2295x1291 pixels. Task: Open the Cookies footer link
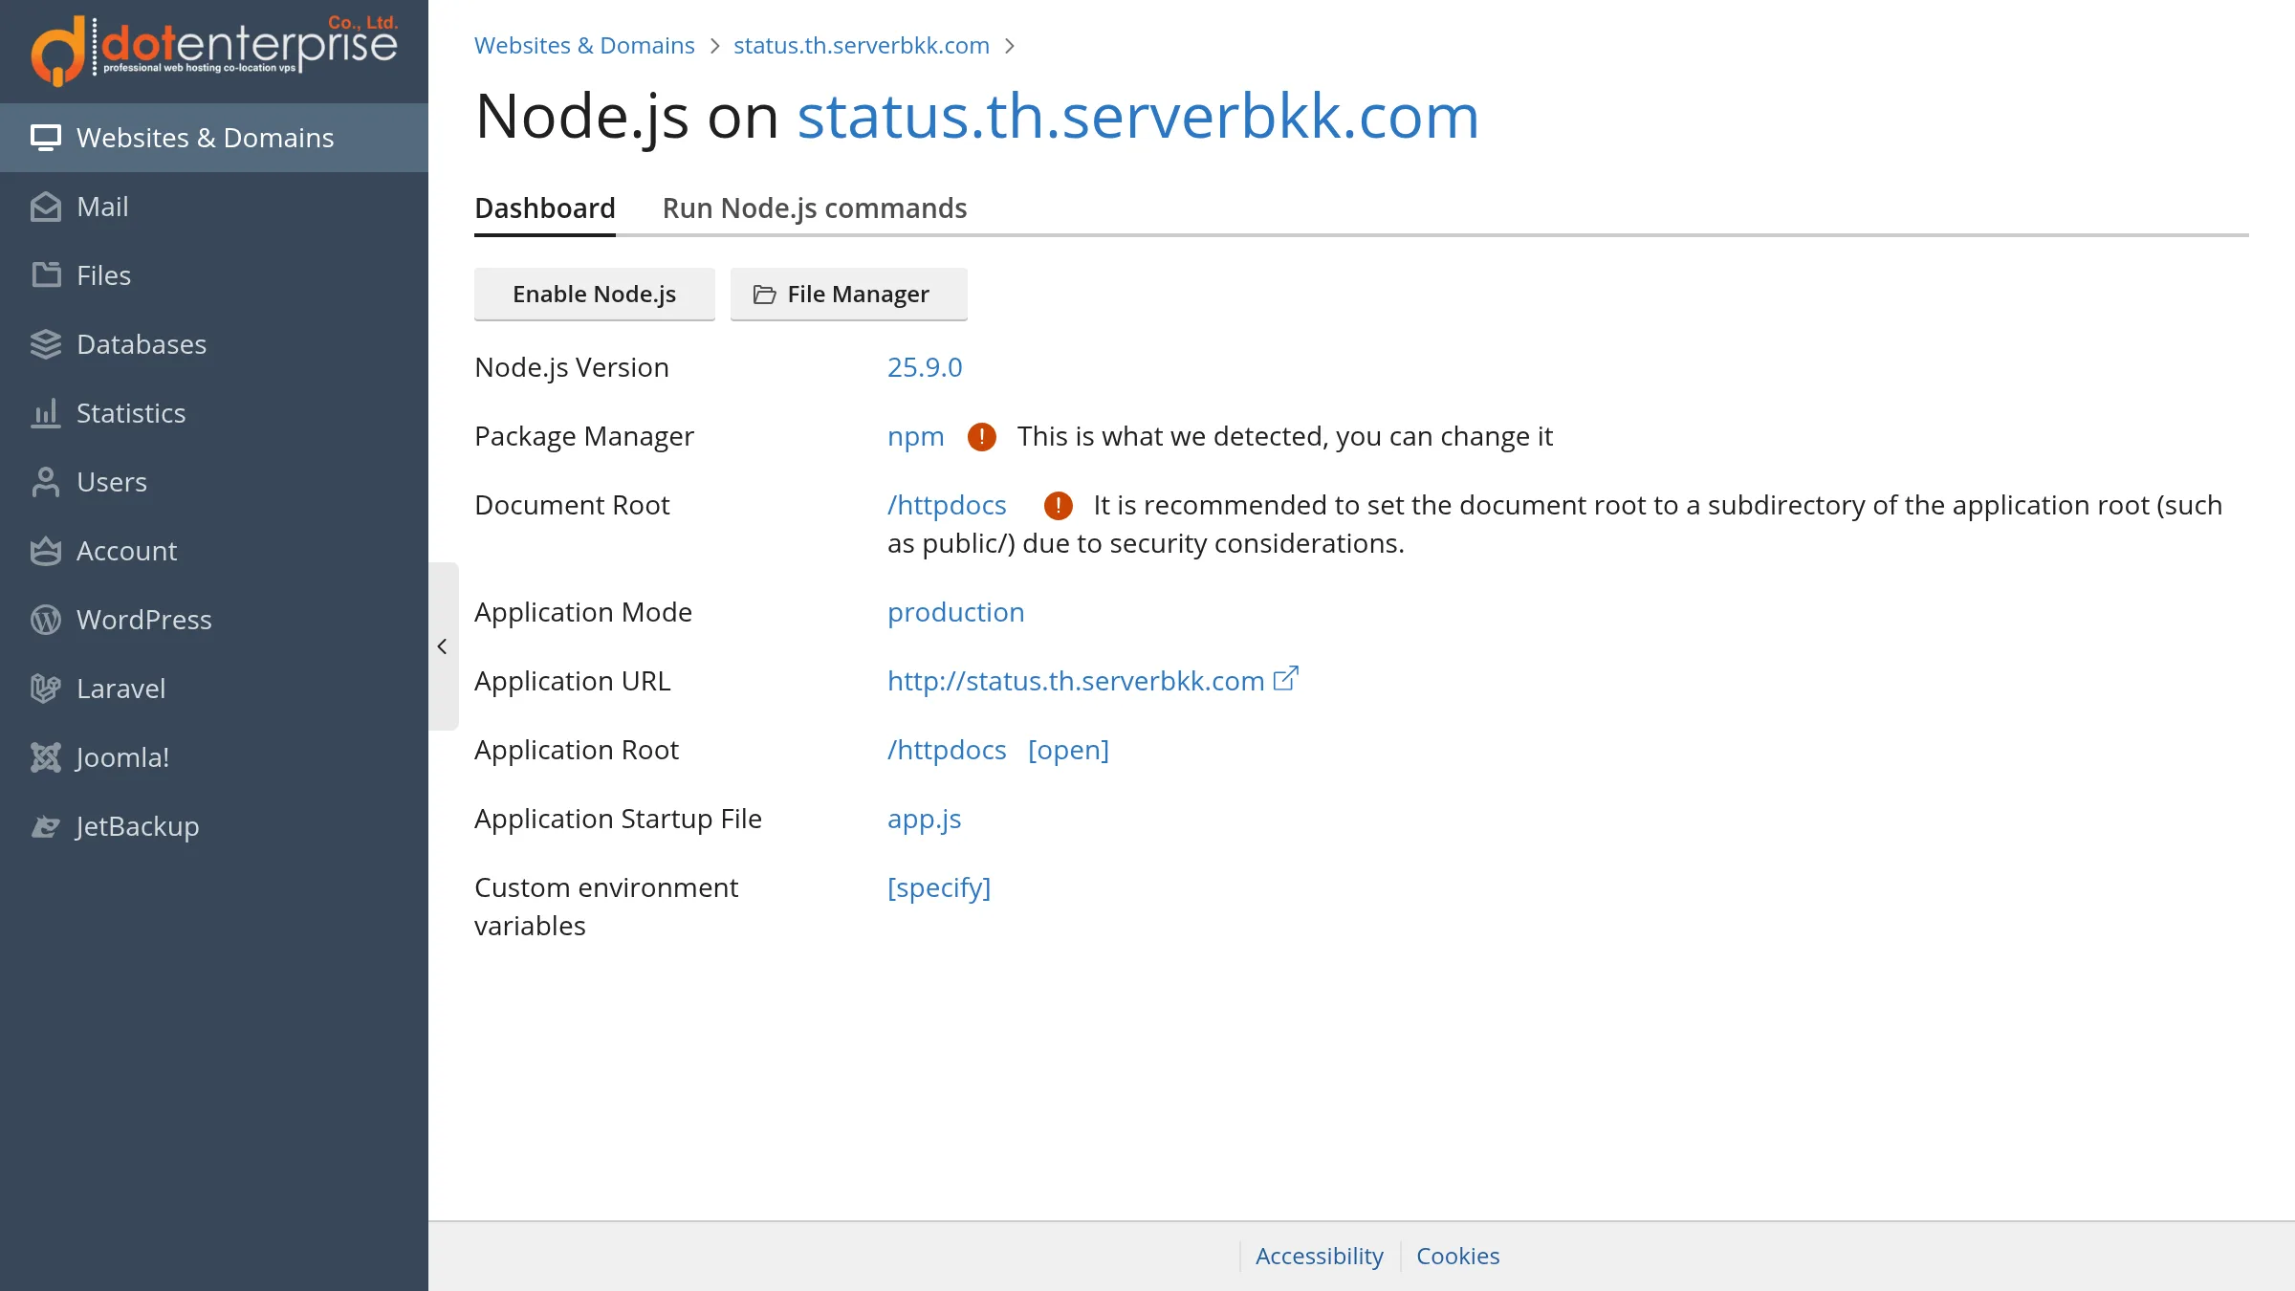click(x=1458, y=1256)
